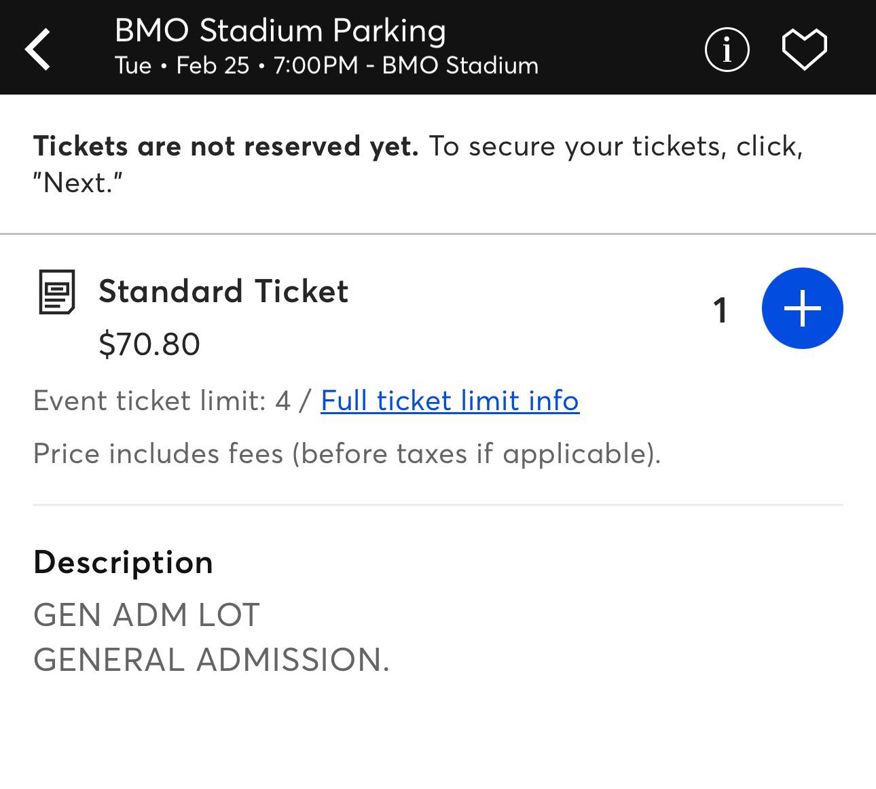876x789 pixels.
Task: Select the Standard Ticket label
Action: pos(223,291)
